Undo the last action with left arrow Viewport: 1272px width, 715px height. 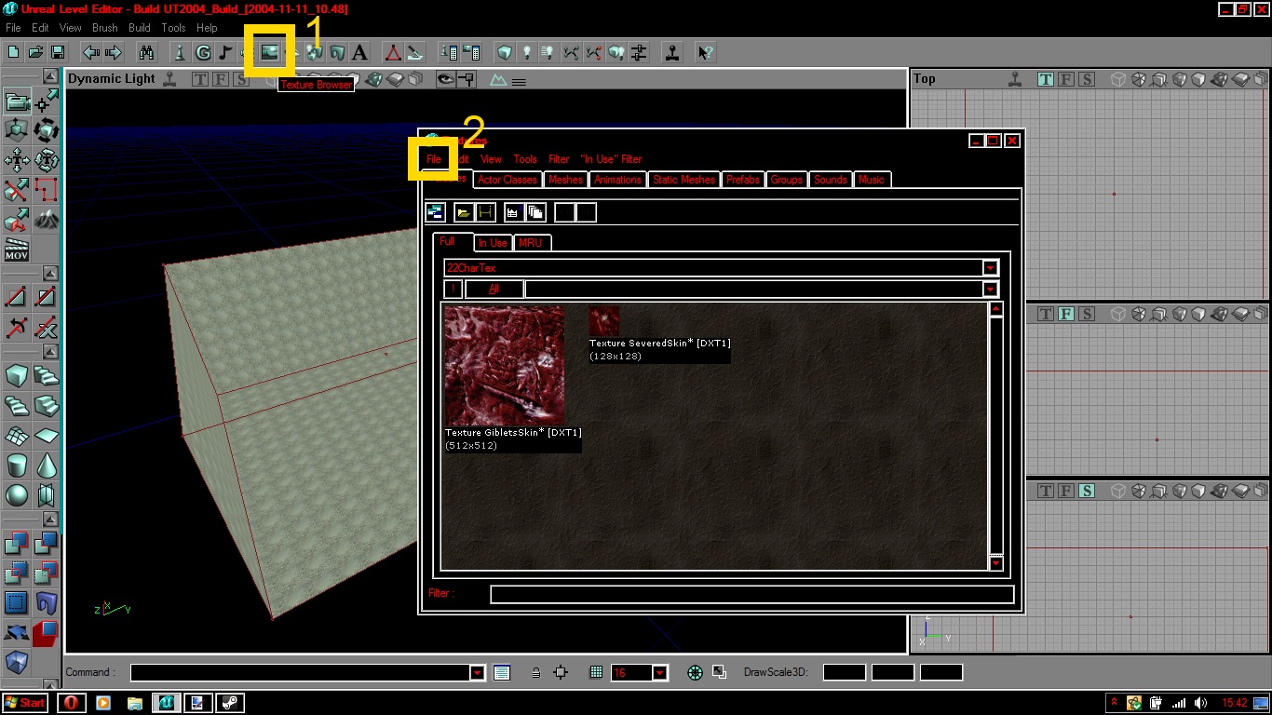pyautogui.click(x=91, y=52)
